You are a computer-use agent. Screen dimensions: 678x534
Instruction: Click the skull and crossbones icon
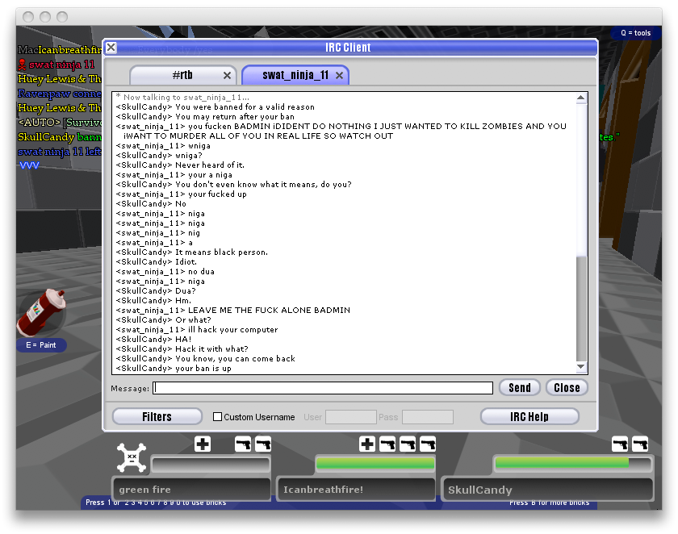click(x=130, y=458)
